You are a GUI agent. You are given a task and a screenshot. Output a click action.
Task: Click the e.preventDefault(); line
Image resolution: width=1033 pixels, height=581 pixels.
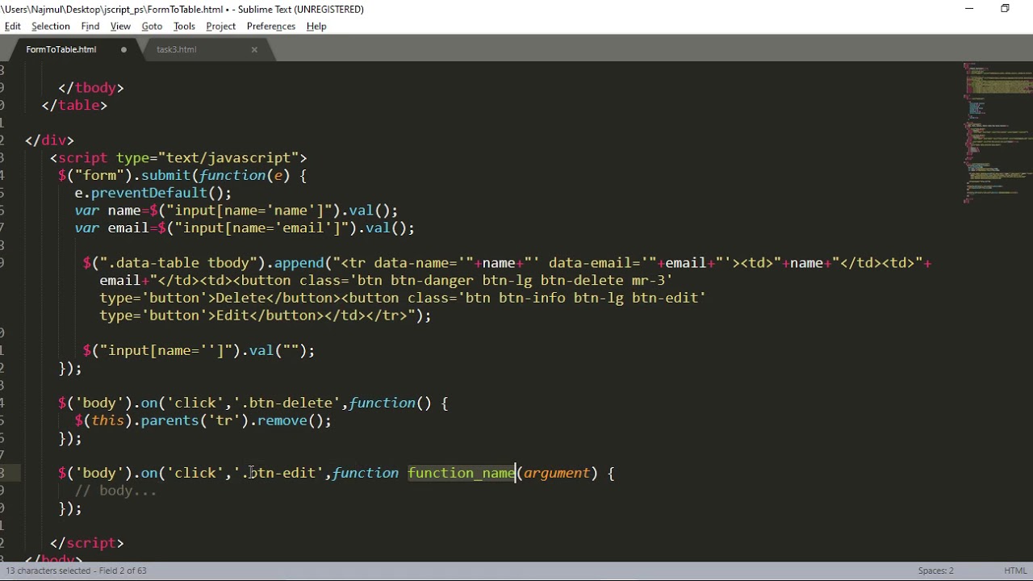153,193
